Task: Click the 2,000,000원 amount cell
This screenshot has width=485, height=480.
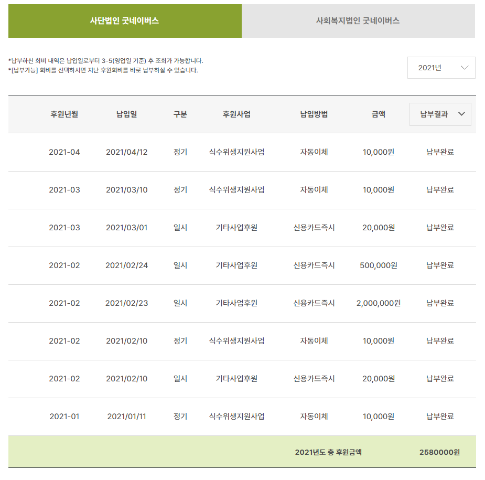Action: [378, 303]
